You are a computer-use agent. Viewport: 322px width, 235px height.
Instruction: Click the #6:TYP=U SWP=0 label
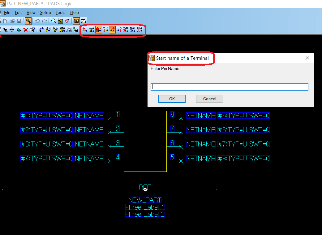pyautogui.click(x=243, y=130)
